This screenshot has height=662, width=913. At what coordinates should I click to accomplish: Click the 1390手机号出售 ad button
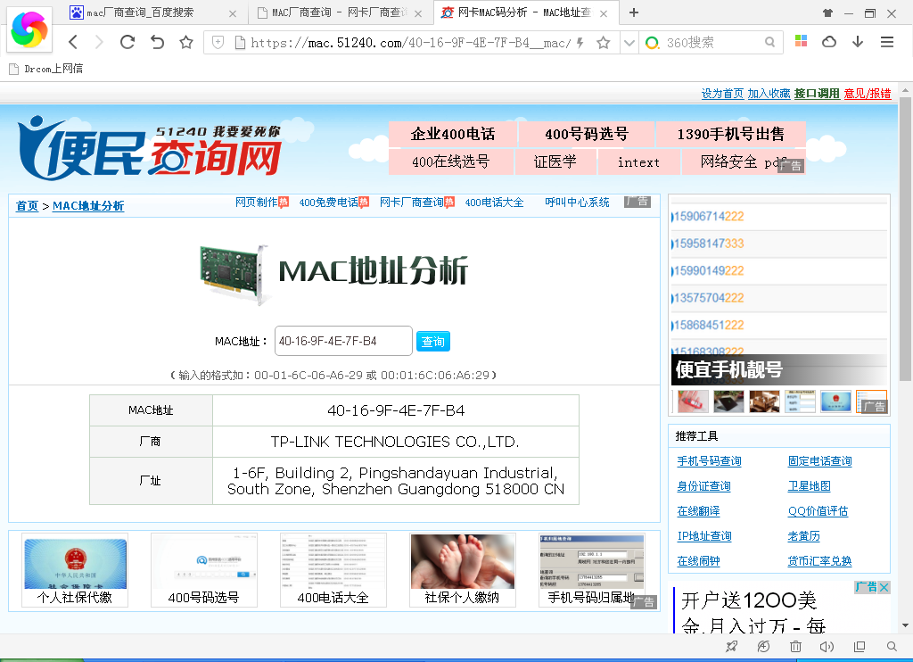[731, 134]
